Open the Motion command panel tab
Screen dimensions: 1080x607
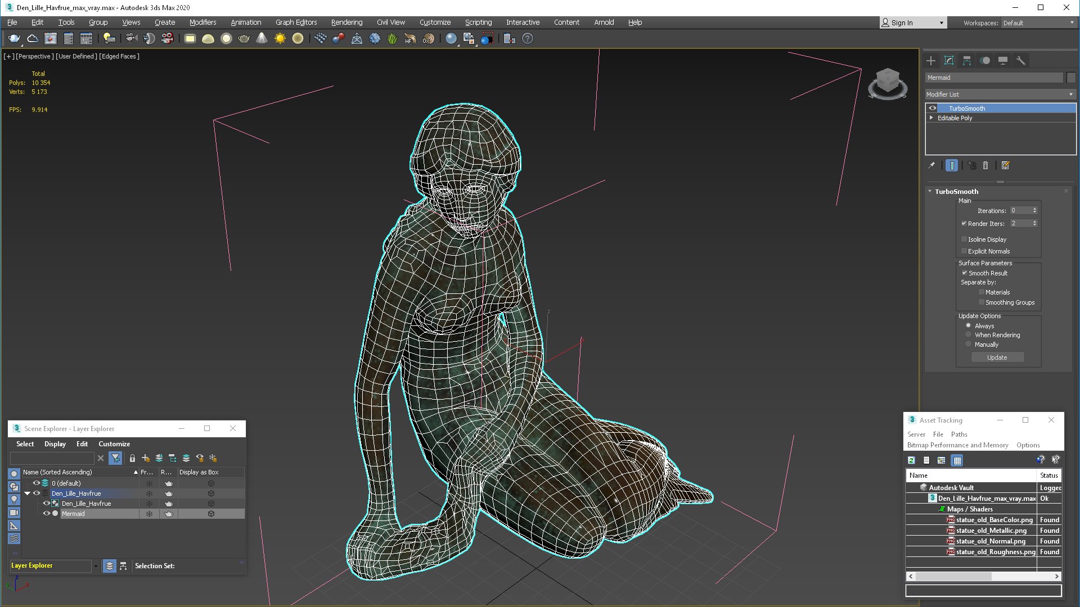[x=985, y=61]
